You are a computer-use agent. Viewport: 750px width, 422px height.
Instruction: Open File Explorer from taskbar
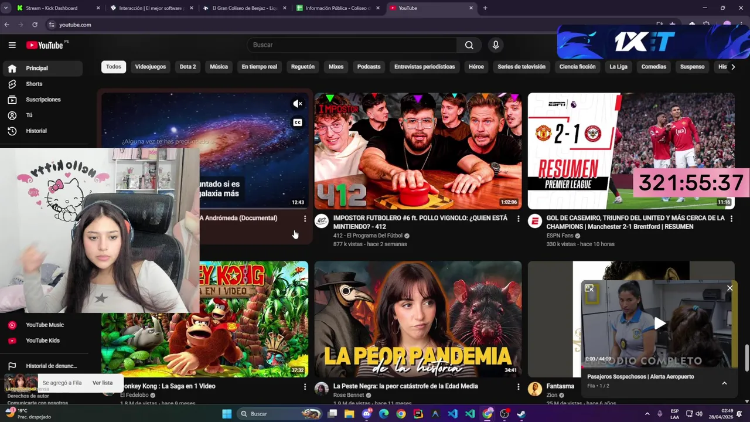[x=349, y=414]
